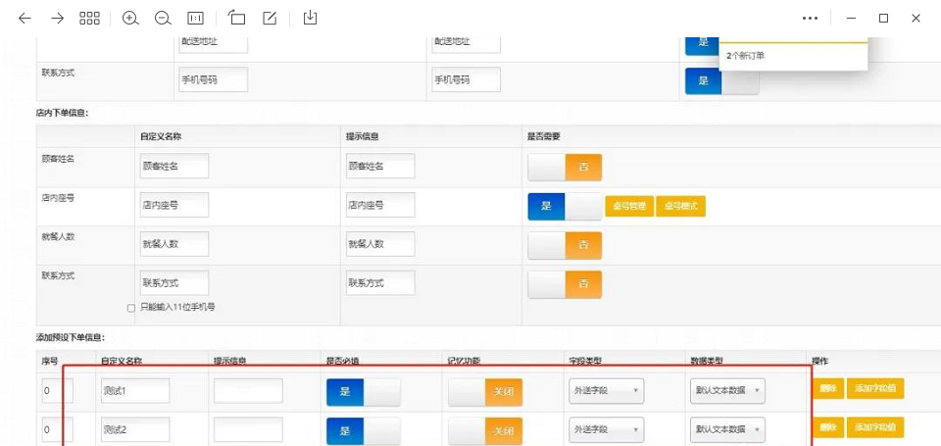Toggle 记忆功能 switch for 测试1 row
The image size is (941, 446).
point(485,392)
